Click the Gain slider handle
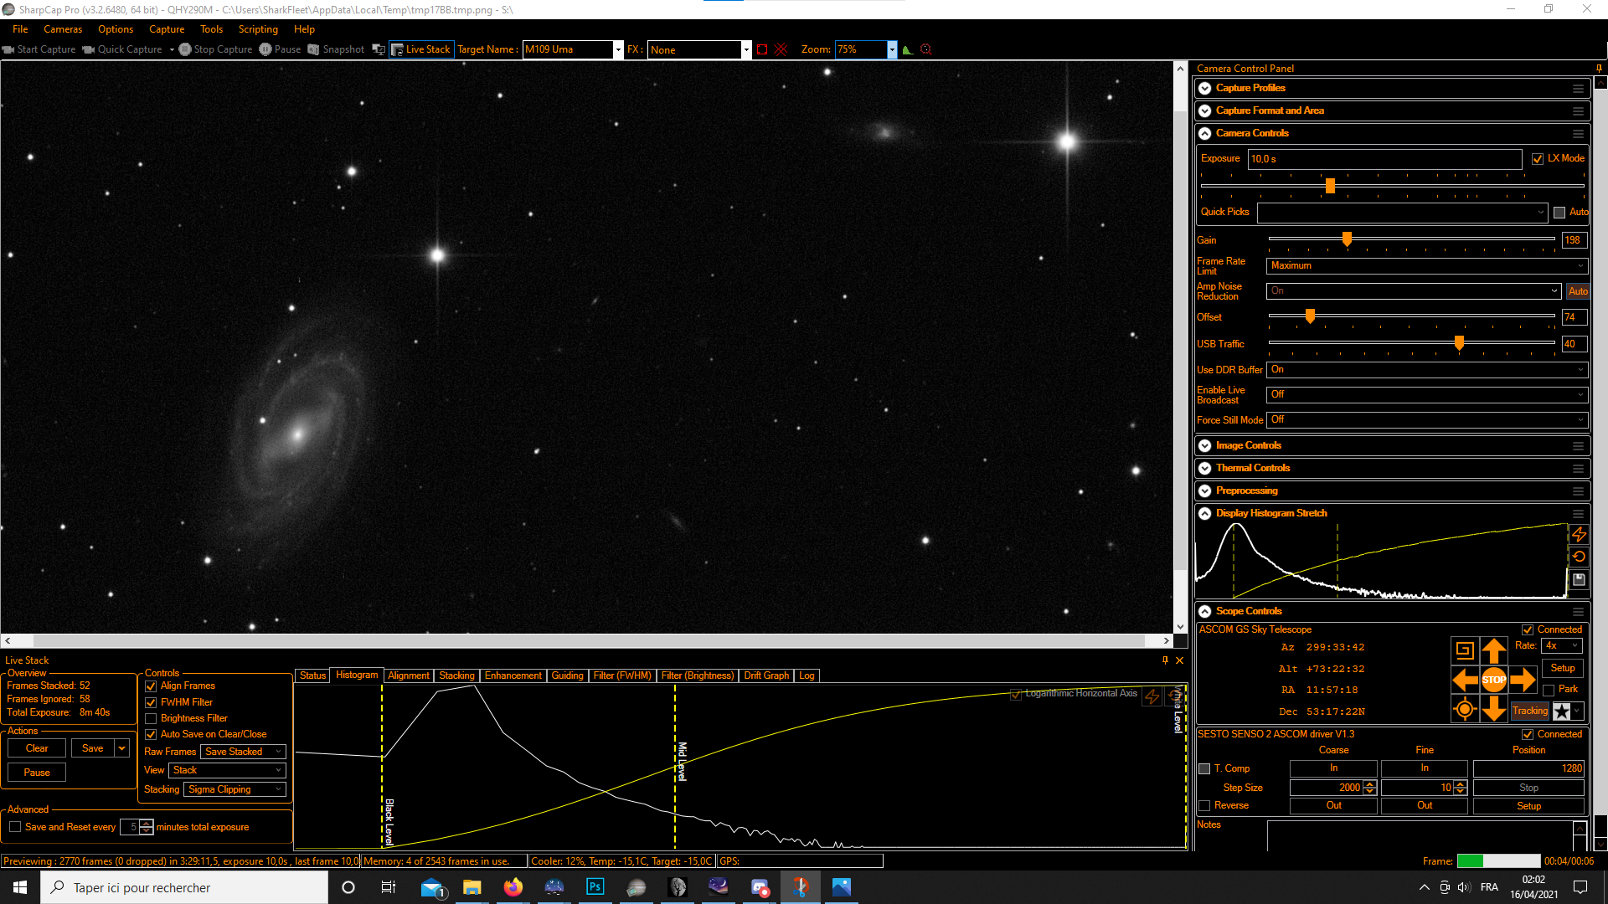This screenshot has width=1608, height=904. pyautogui.click(x=1347, y=239)
